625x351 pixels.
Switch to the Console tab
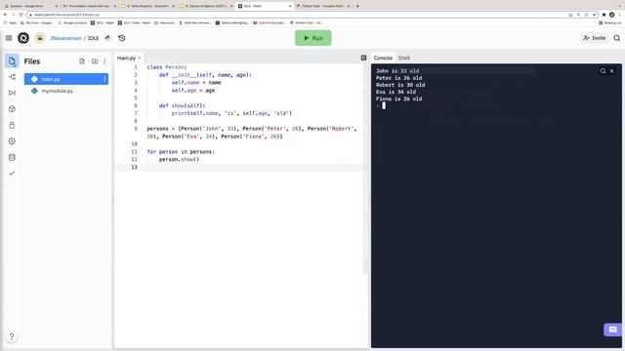pyautogui.click(x=383, y=58)
